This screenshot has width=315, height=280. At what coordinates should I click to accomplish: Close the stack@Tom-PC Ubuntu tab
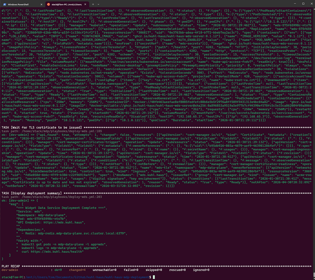[86, 4]
